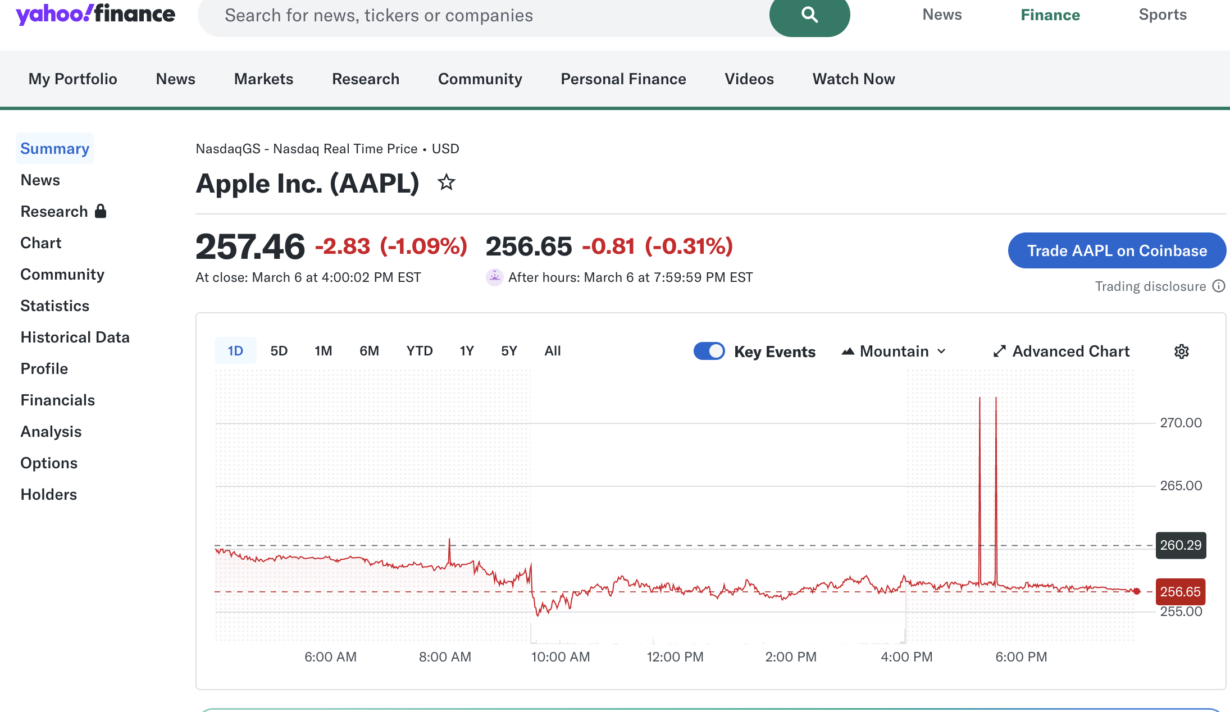The height and width of the screenshot is (712, 1230).
Task: Toggle the Key Events switch off
Action: (709, 351)
